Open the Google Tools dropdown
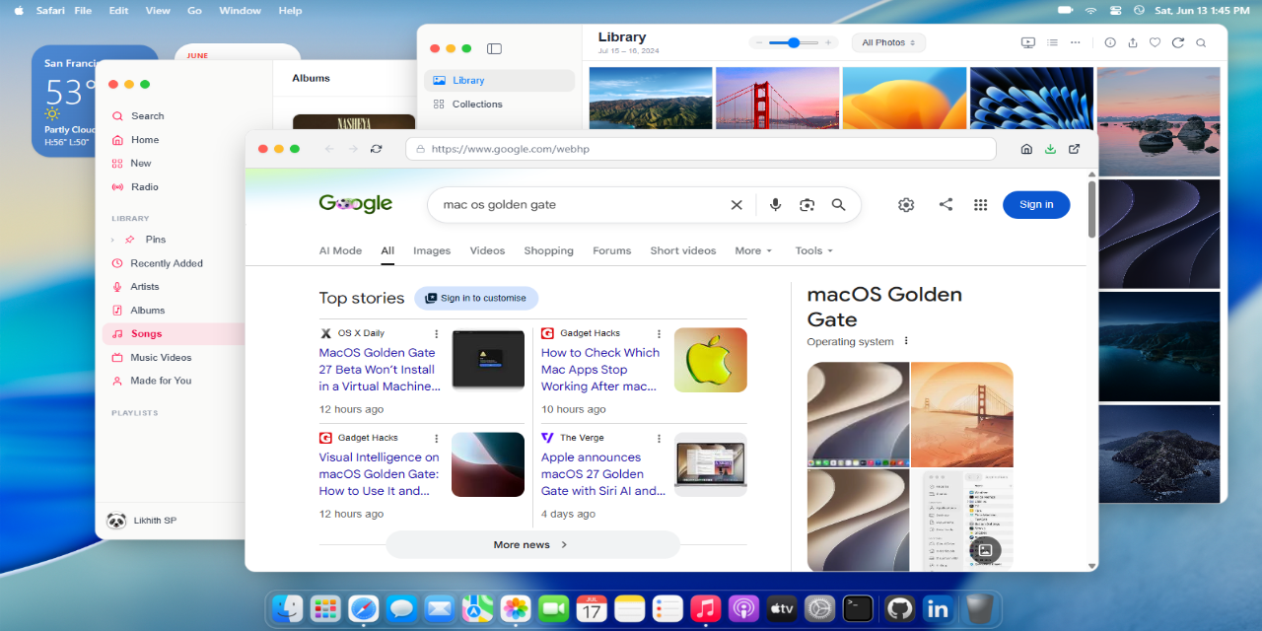 click(814, 250)
